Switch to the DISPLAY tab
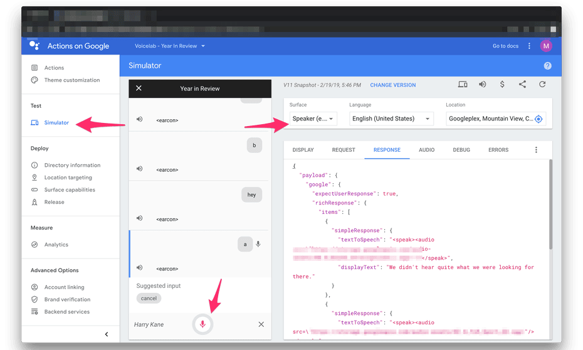The width and height of the screenshot is (583, 350). pyautogui.click(x=303, y=150)
